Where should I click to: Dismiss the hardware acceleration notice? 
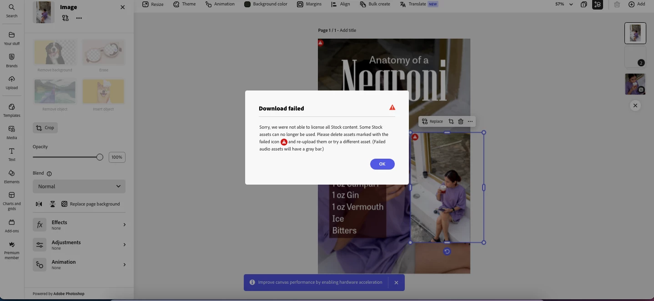point(396,282)
